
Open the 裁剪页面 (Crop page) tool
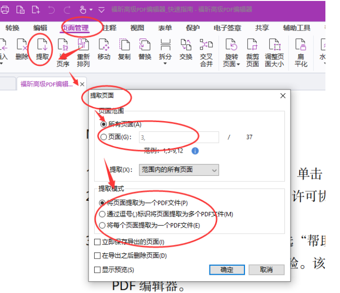pyautogui.click(x=252, y=46)
